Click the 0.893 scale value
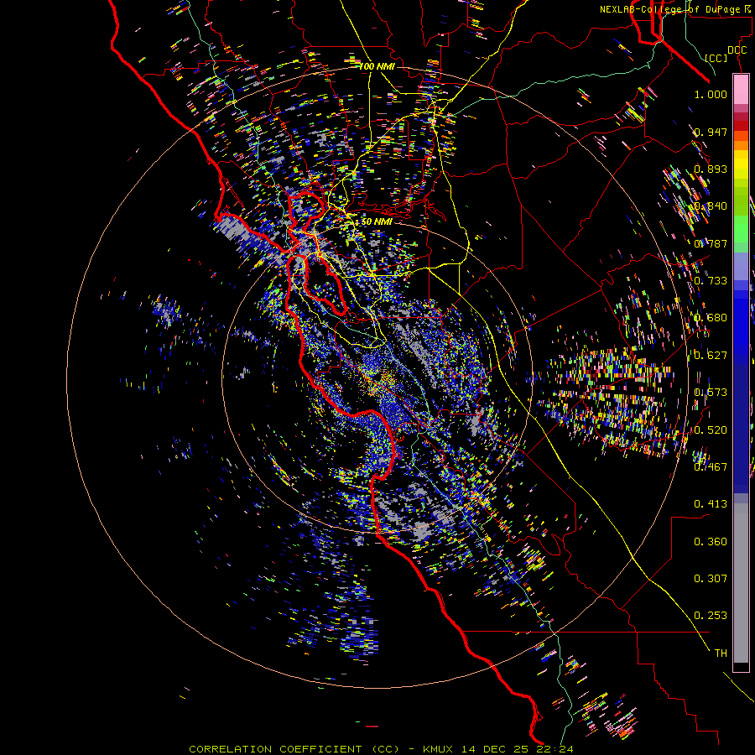Screen dimensions: 755x755 click(711, 169)
